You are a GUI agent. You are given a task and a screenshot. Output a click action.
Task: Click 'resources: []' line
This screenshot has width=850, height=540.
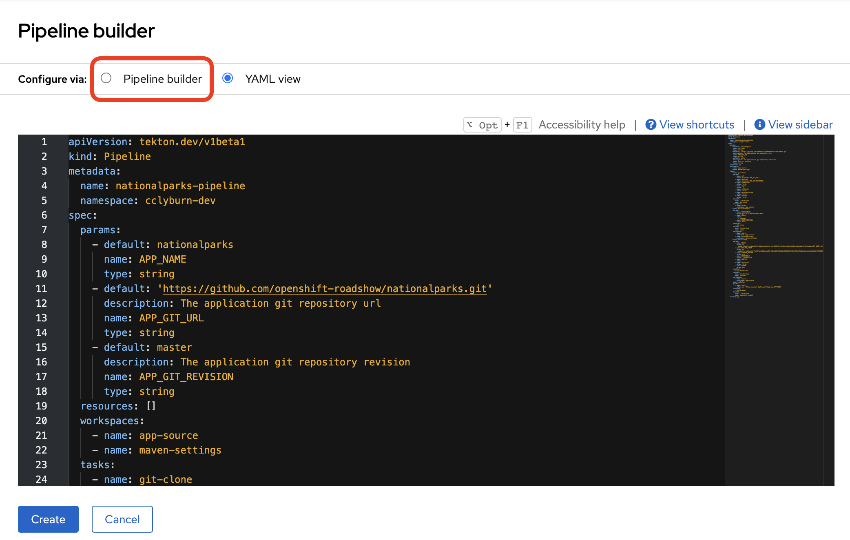(118, 406)
